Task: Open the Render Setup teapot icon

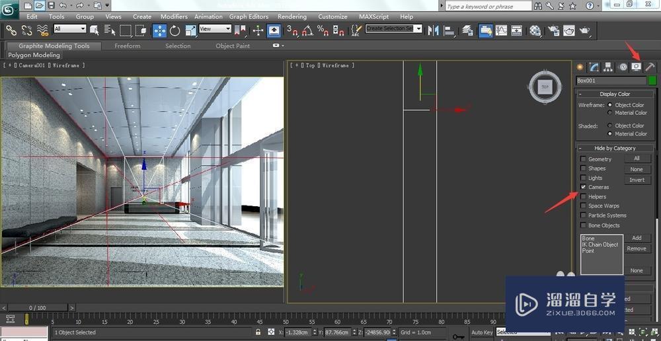Action: tap(553, 30)
